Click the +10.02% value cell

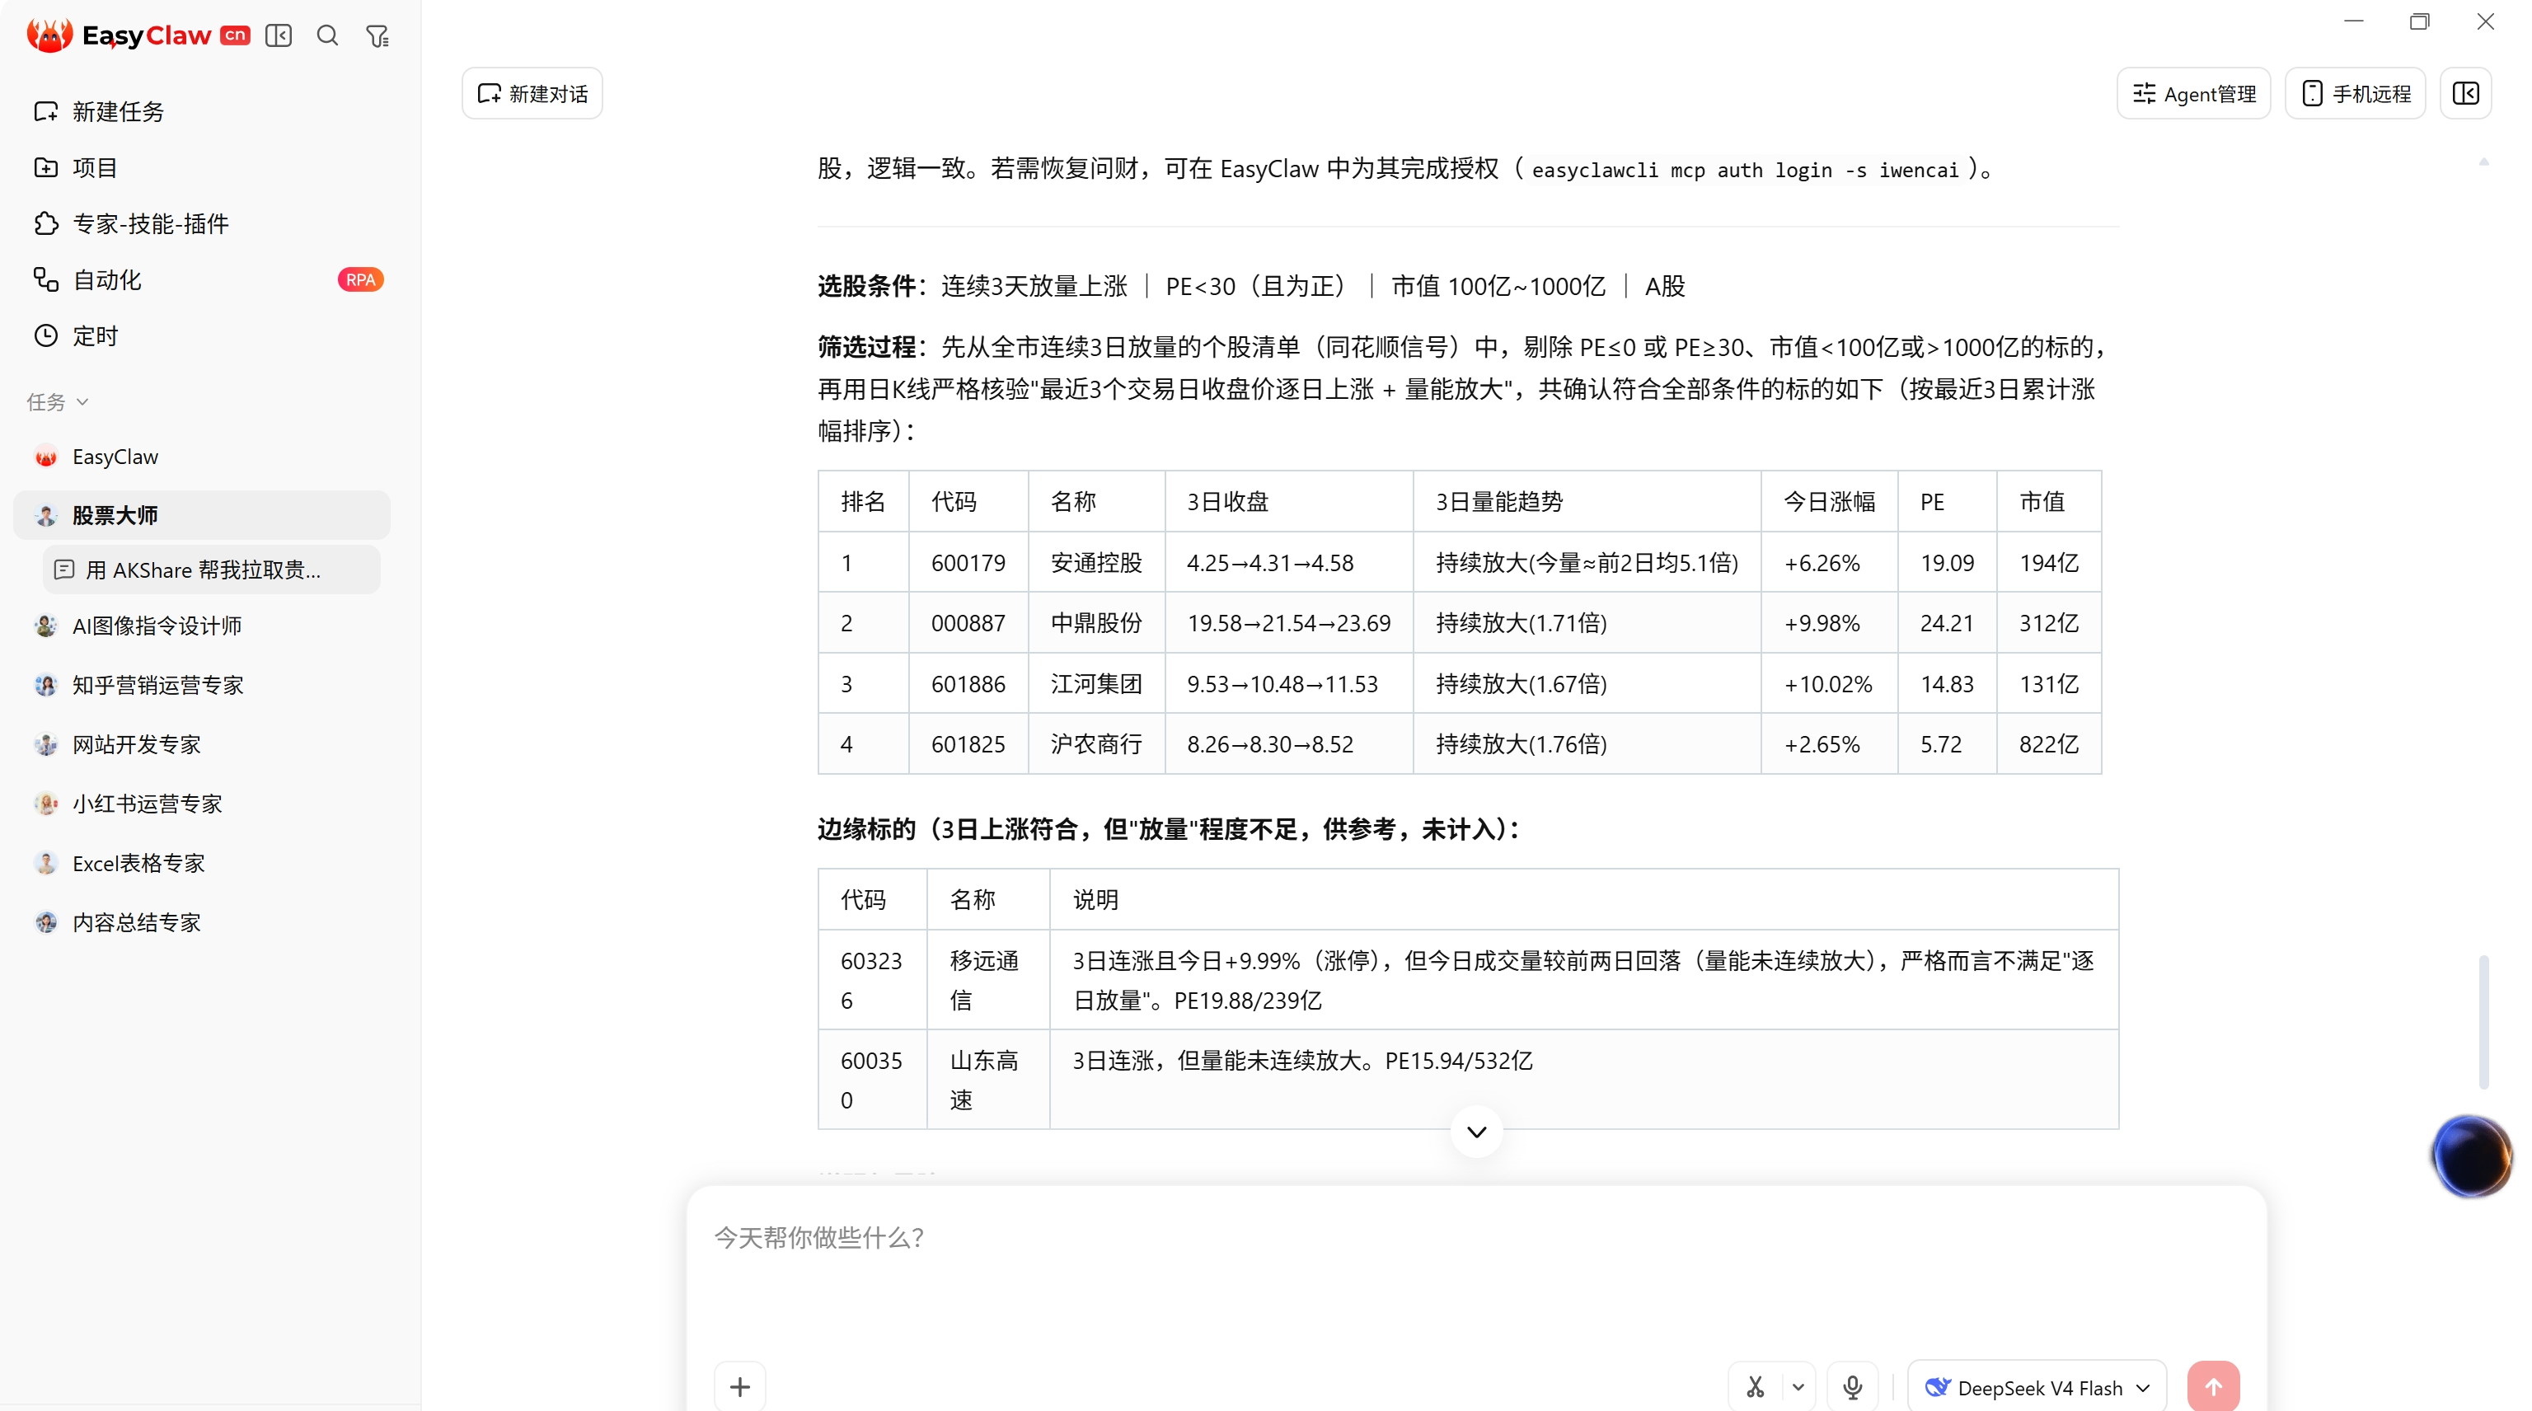[1829, 684]
